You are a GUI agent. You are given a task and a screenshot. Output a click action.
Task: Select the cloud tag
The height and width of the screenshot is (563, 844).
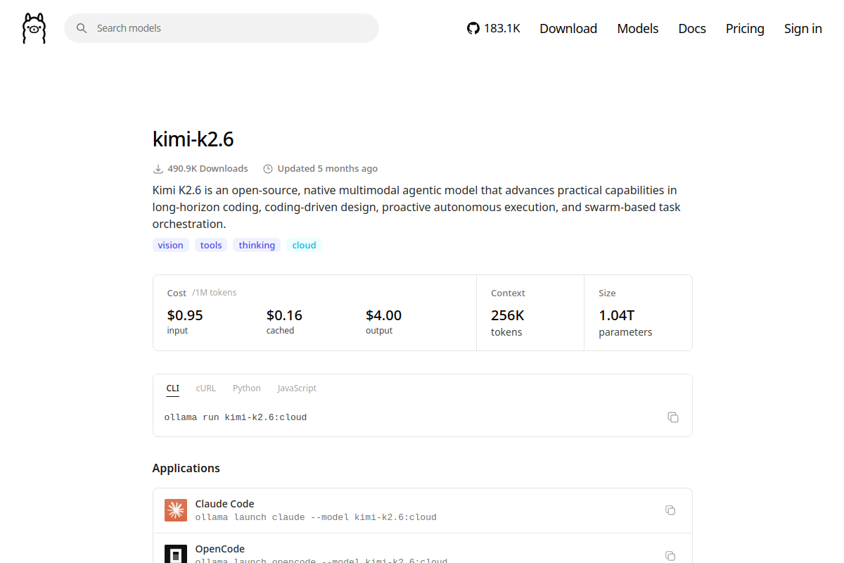(x=304, y=245)
